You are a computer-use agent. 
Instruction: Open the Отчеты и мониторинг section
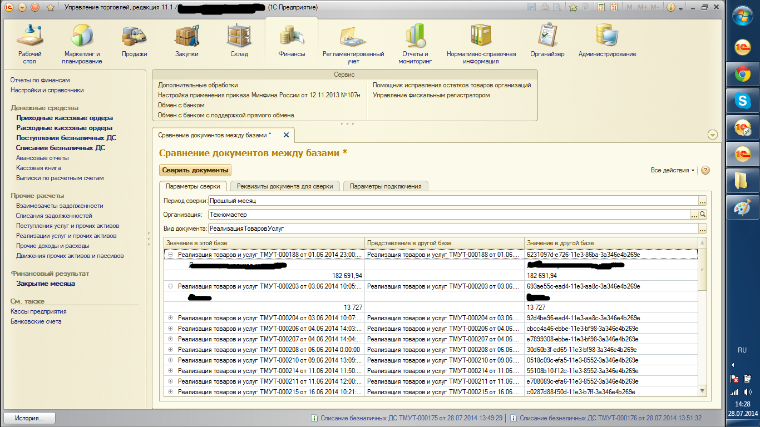pyautogui.click(x=415, y=44)
